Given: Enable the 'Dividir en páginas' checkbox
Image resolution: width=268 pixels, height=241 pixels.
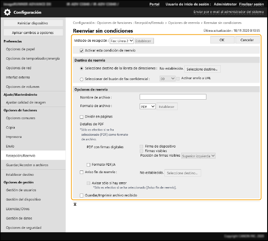Looking at the screenshot, I should [82, 117].
